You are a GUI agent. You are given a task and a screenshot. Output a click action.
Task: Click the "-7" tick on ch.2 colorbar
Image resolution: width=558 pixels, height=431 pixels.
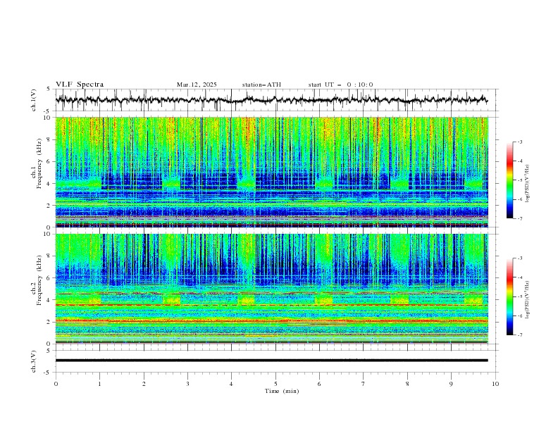[x=519, y=335]
